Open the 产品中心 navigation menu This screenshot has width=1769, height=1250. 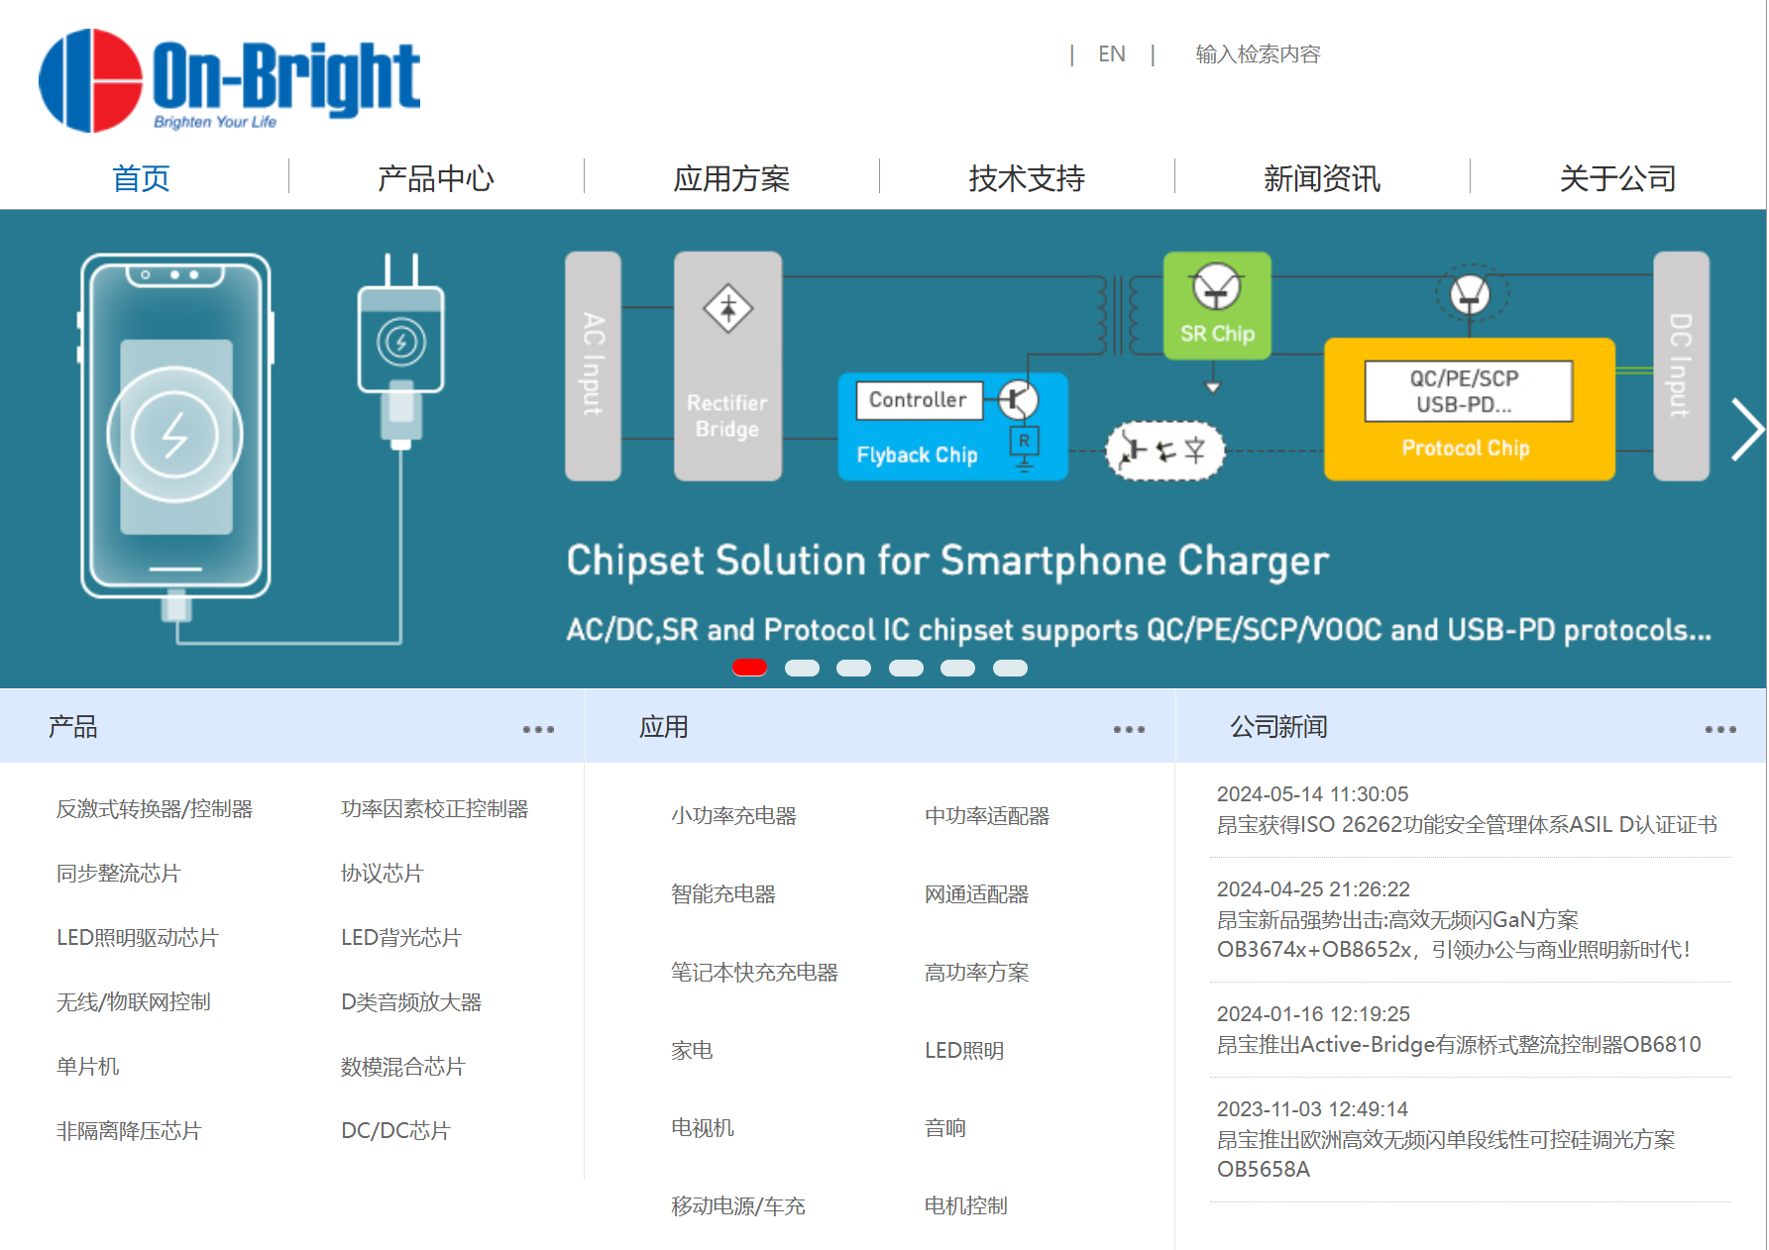[436, 178]
